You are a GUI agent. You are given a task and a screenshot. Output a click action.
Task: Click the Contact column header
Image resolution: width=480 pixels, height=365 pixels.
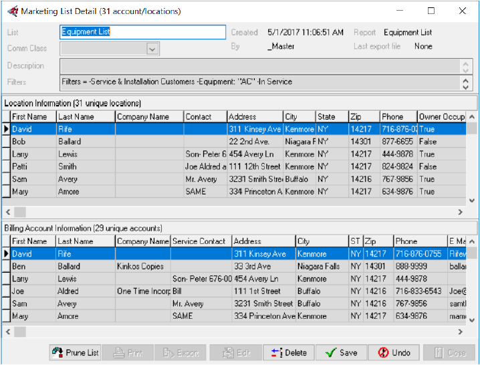pyautogui.click(x=205, y=117)
